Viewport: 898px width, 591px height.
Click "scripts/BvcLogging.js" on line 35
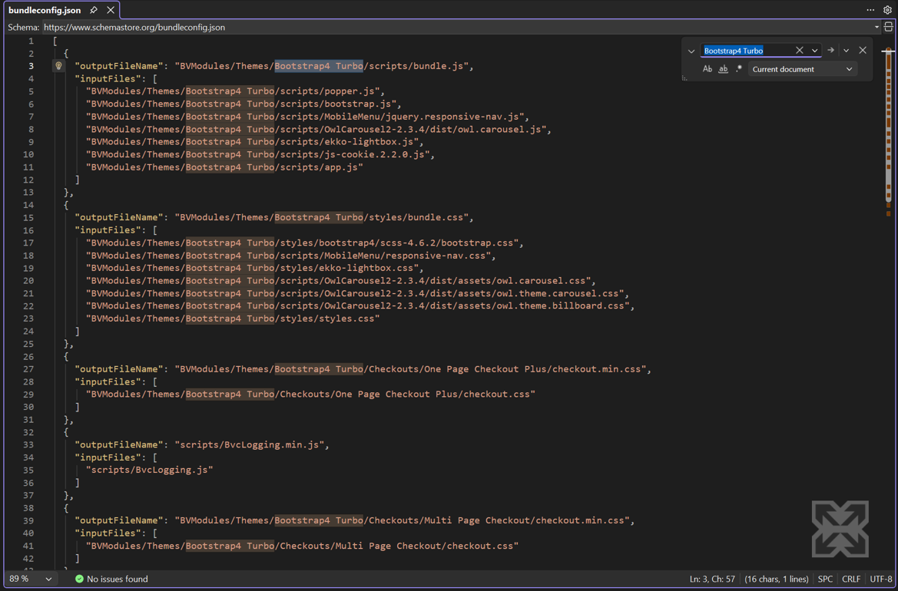(x=150, y=470)
